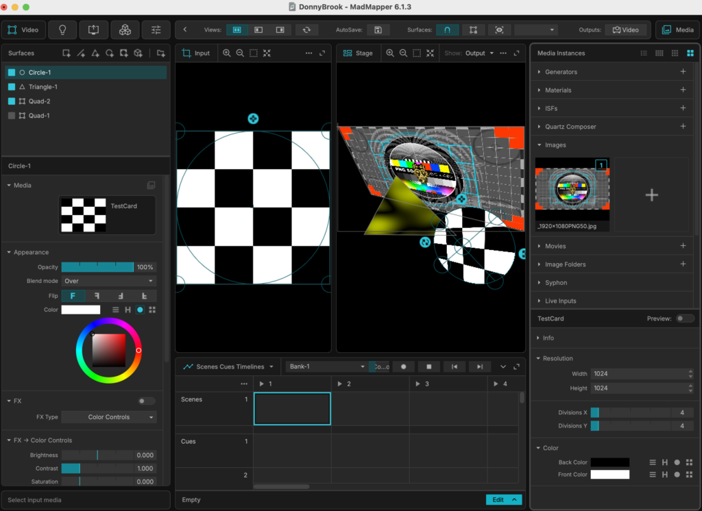Switch on the FX toggle
The width and height of the screenshot is (702, 511).
point(146,401)
